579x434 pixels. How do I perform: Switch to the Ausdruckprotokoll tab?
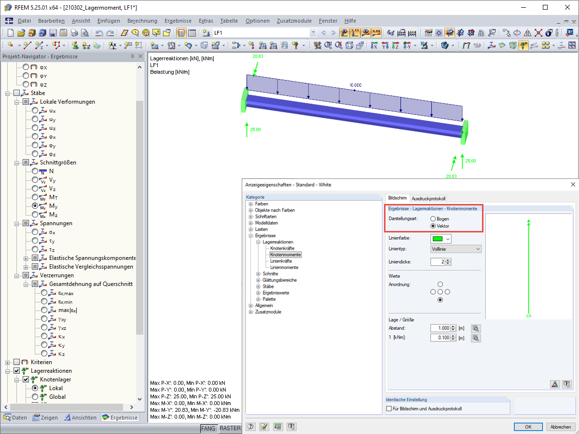428,198
